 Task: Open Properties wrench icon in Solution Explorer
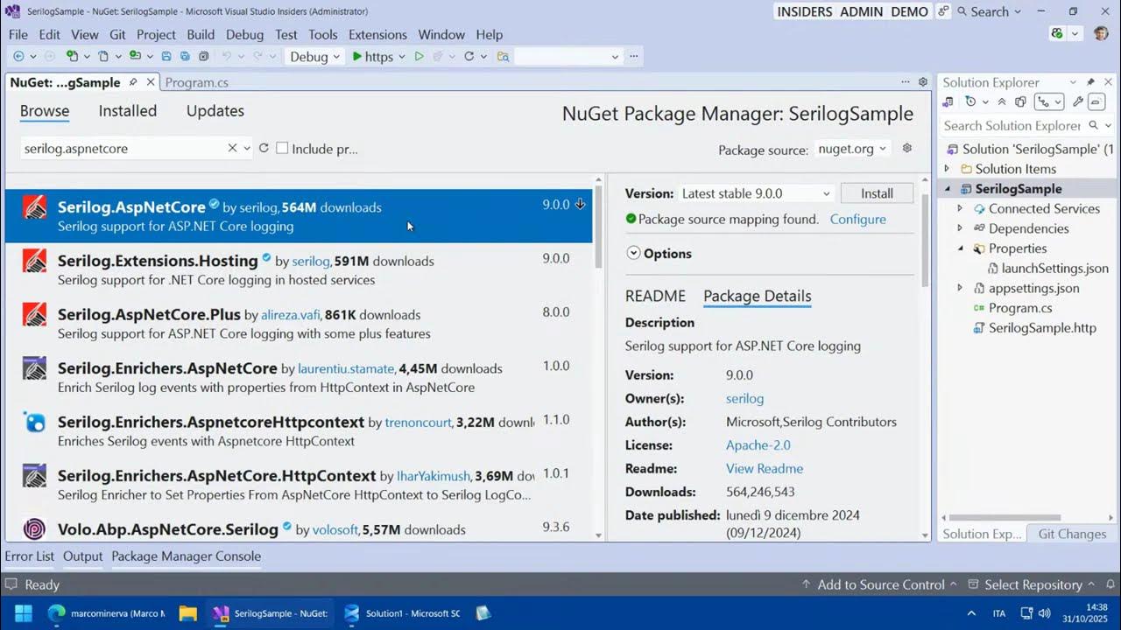coord(1078,102)
